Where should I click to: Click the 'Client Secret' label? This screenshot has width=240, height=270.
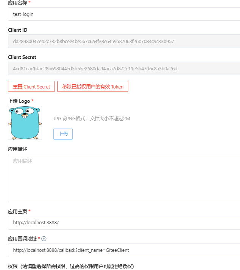click(22, 57)
